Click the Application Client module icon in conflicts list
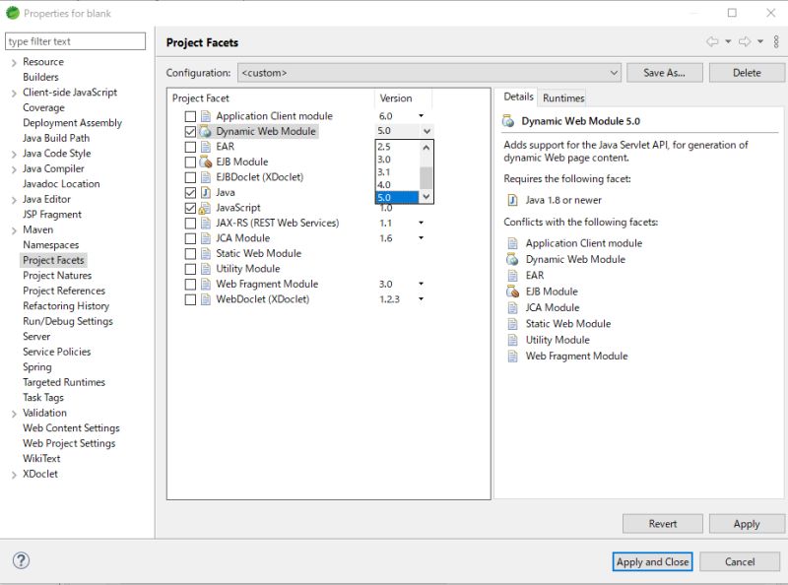The image size is (788, 585). pos(512,243)
